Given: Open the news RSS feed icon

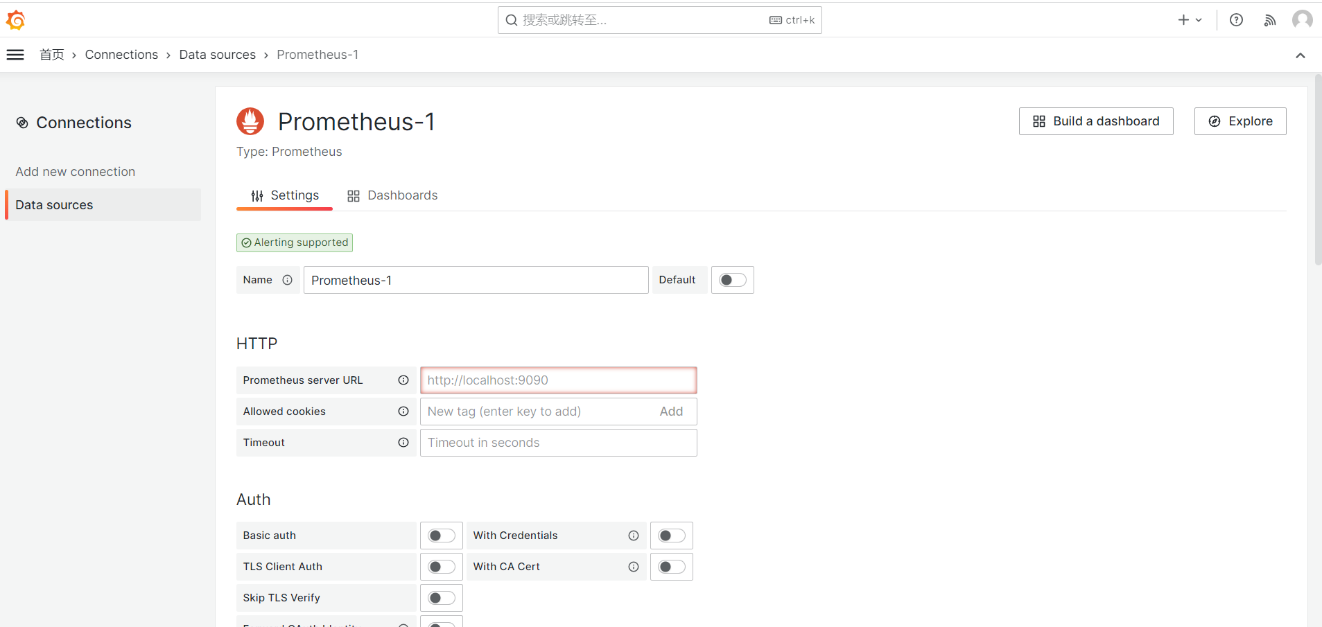Looking at the screenshot, I should click(1270, 20).
